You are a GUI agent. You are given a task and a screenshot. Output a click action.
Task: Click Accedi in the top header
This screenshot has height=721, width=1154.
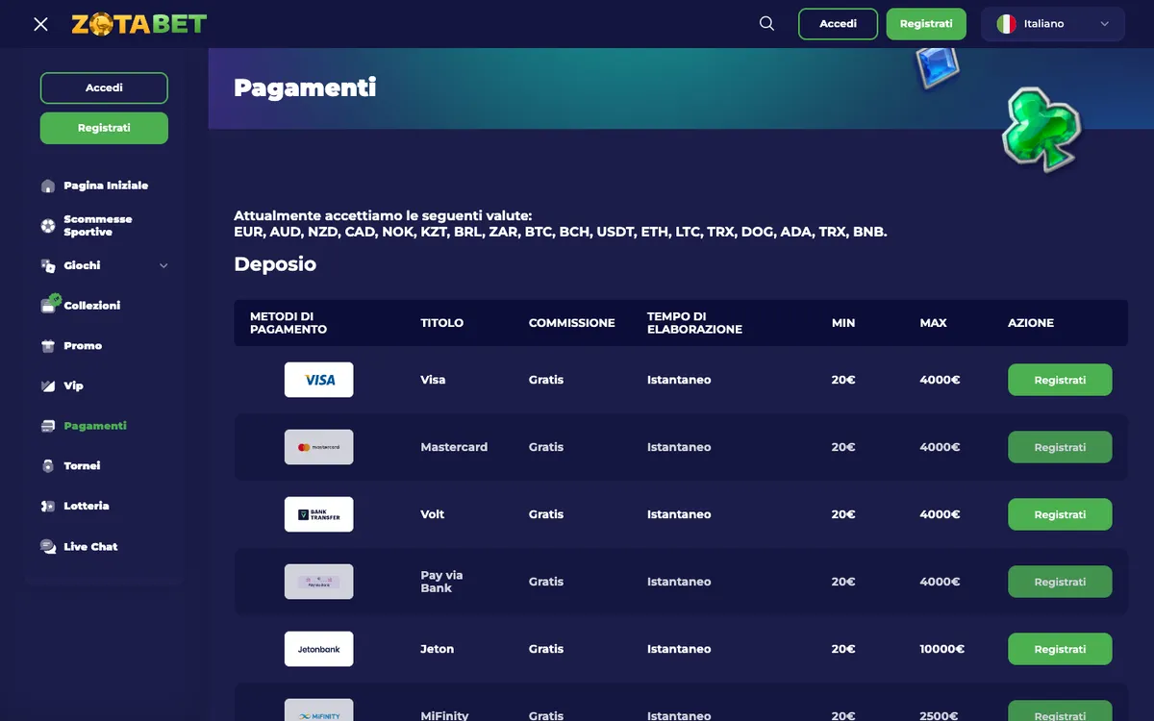click(x=838, y=24)
